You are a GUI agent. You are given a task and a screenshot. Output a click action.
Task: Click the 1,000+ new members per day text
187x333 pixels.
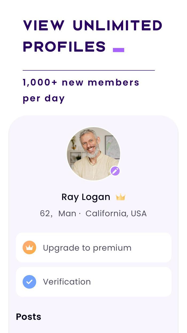[x=81, y=90]
